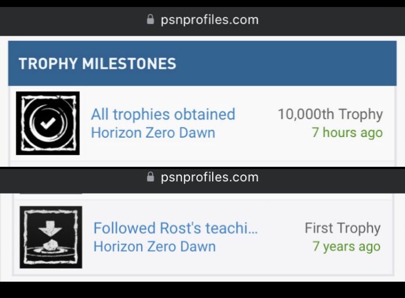This screenshot has height=298, width=405.
Task: Click the lock icon in the lower address bar
Action: [x=151, y=177]
